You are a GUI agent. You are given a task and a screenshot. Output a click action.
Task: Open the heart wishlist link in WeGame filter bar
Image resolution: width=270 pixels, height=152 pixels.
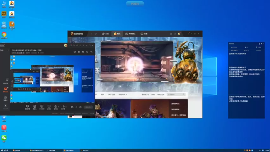pyautogui.click(x=145, y=95)
